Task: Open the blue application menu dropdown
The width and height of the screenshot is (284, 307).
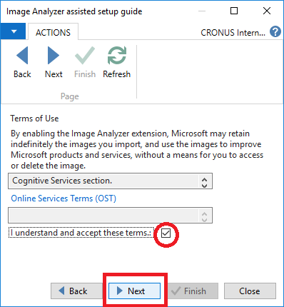Action: pos(13,31)
